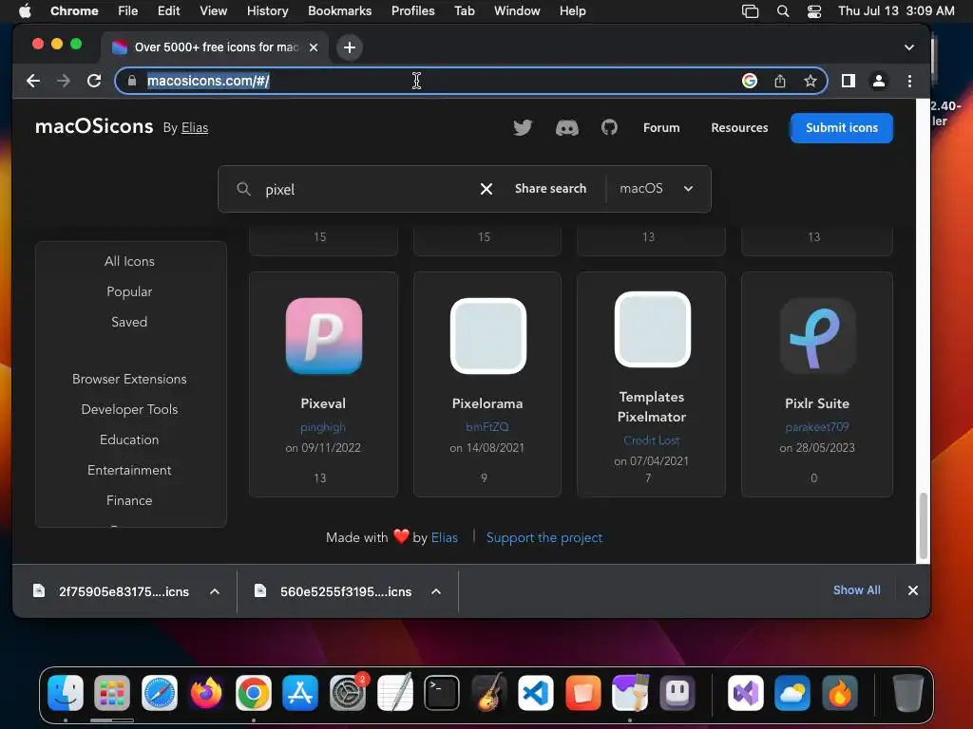Open the pinghigh uploader profile

(323, 427)
